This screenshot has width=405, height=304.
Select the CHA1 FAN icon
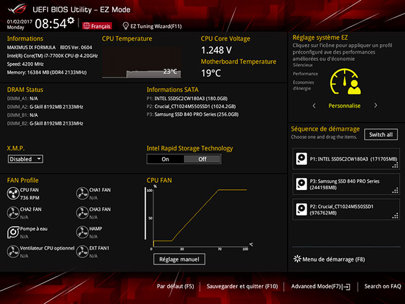pyautogui.click(x=82, y=193)
